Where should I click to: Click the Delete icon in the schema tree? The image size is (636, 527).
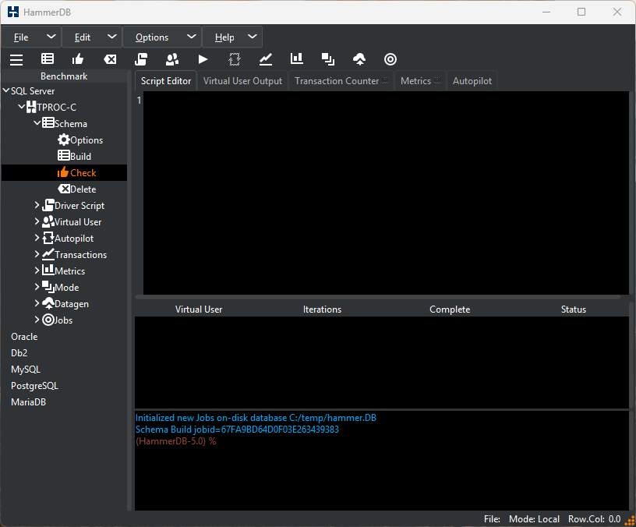tap(64, 189)
